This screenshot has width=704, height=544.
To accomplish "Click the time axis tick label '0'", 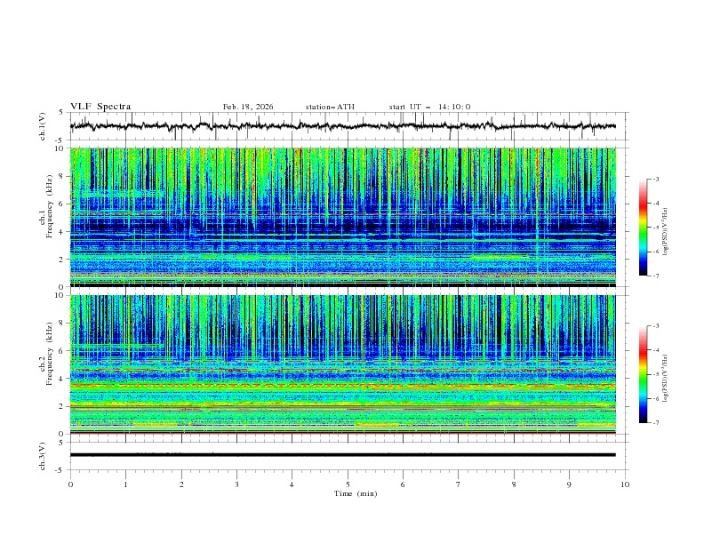I will [x=70, y=484].
